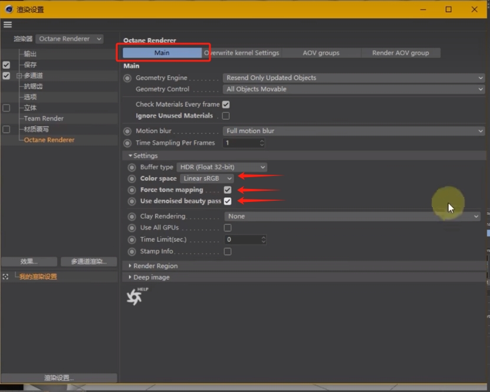The image size is (490, 392).
Task: Switch to the Main tab
Action: (x=162, y=53)
